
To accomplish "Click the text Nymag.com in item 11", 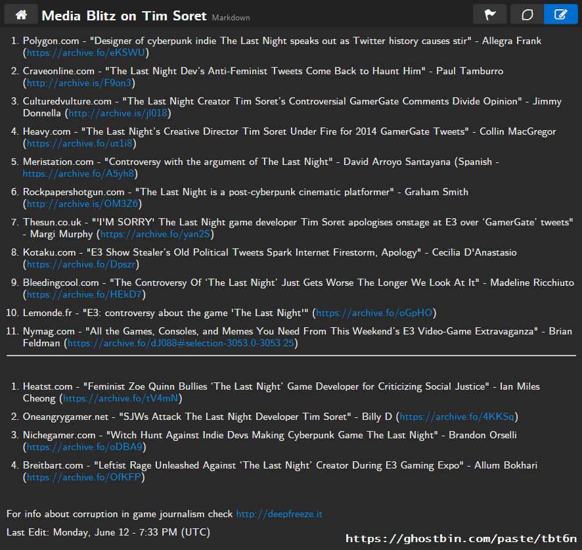I will (49, 331).
